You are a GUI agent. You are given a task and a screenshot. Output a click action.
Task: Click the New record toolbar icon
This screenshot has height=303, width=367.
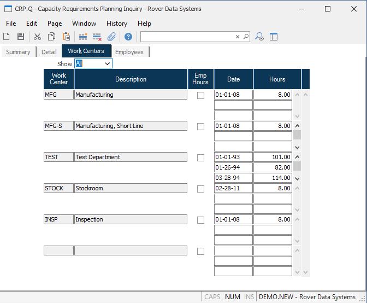(x=7, y=37)
